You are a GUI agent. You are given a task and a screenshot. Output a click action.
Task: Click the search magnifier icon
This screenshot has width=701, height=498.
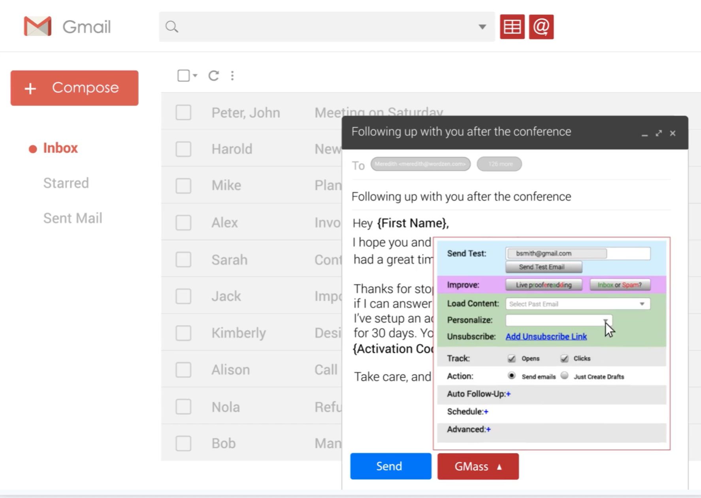[x=172, y=27]
